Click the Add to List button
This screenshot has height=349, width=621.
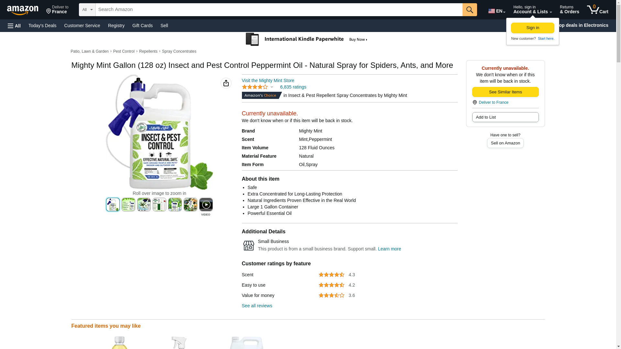(505, 117)
